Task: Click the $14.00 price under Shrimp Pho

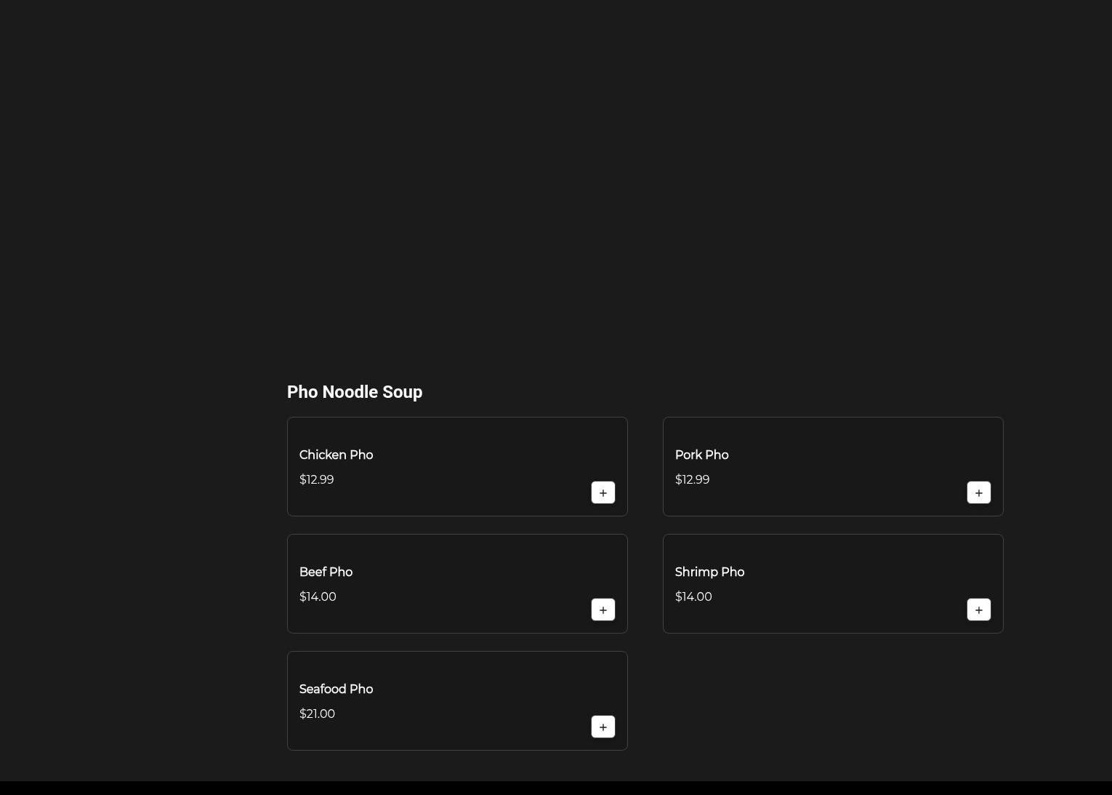Action: pyautogui.click(x=693, y=596)
